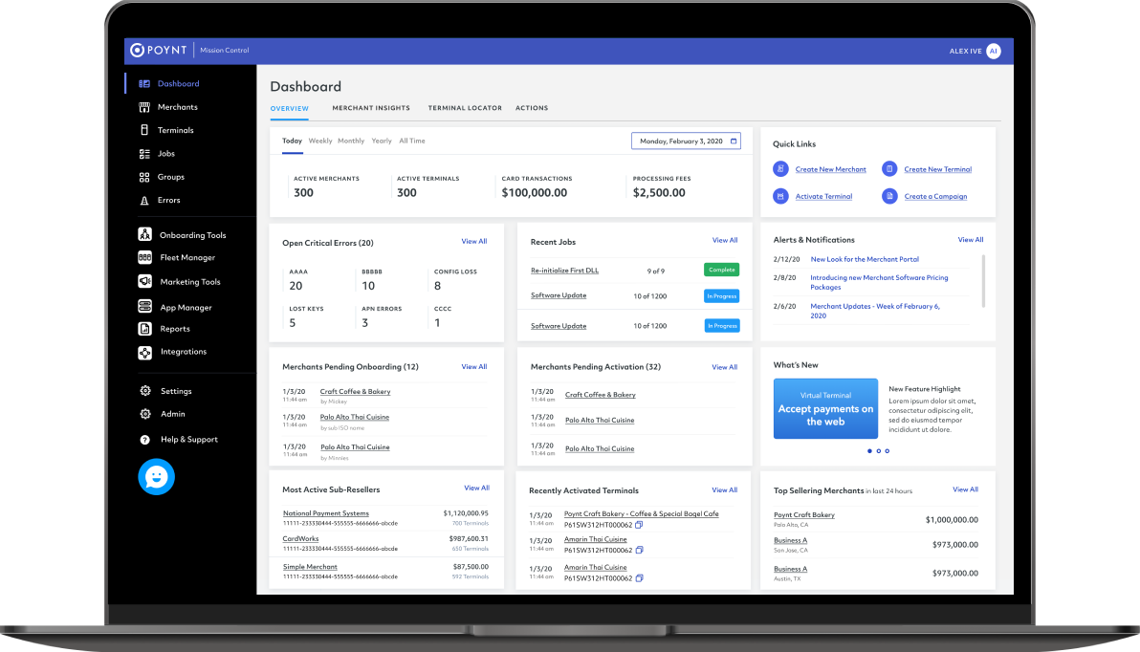Click the Create New Merchant link

point(830,169)
